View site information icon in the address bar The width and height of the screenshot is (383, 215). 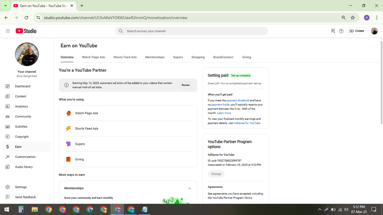point(39,18)
